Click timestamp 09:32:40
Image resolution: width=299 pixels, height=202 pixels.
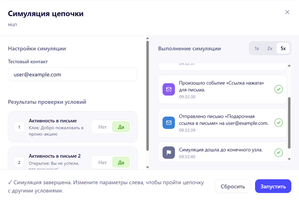[187, 157]
